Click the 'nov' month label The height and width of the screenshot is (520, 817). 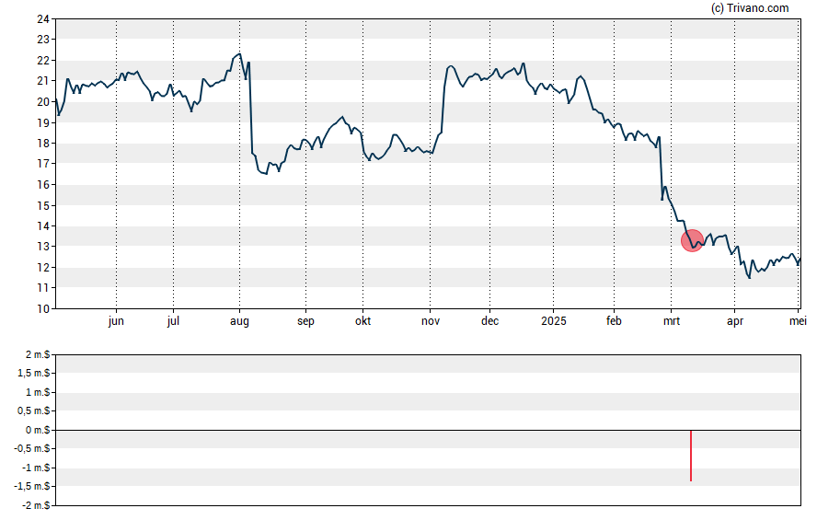431,321
